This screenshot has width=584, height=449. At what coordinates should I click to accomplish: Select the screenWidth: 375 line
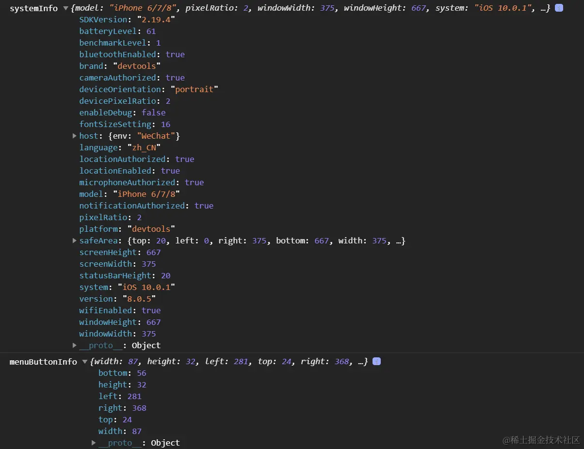(117, 264)
